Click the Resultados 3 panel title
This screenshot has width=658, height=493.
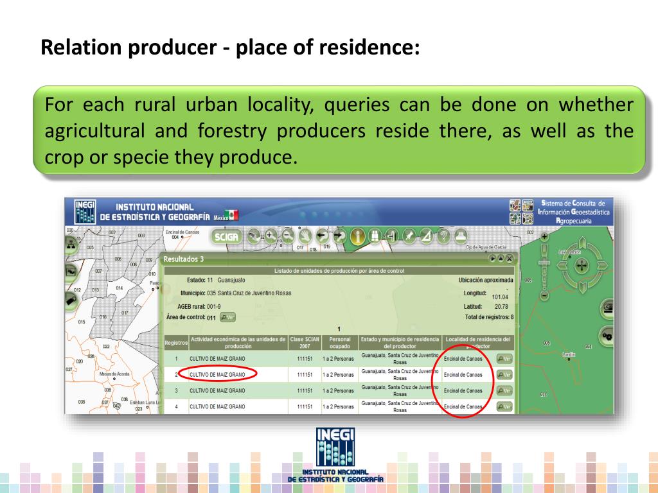click(183, 259)
